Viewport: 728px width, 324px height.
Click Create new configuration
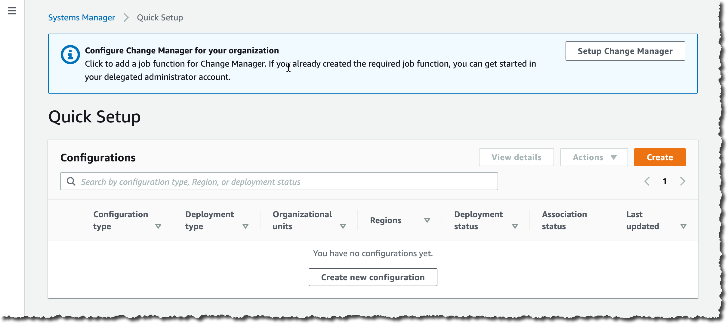373,277
